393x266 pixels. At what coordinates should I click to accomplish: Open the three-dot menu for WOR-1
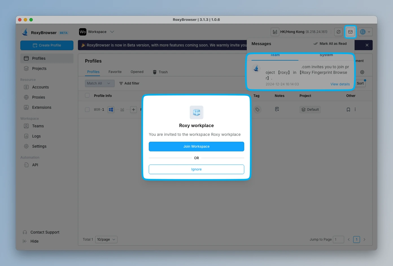[x=355, y=109]
